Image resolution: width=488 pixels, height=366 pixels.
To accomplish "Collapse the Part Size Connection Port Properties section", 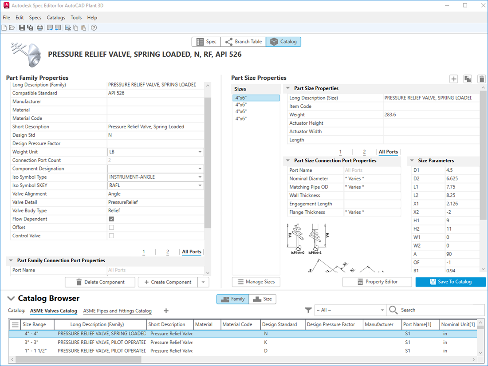I will 288,161.
